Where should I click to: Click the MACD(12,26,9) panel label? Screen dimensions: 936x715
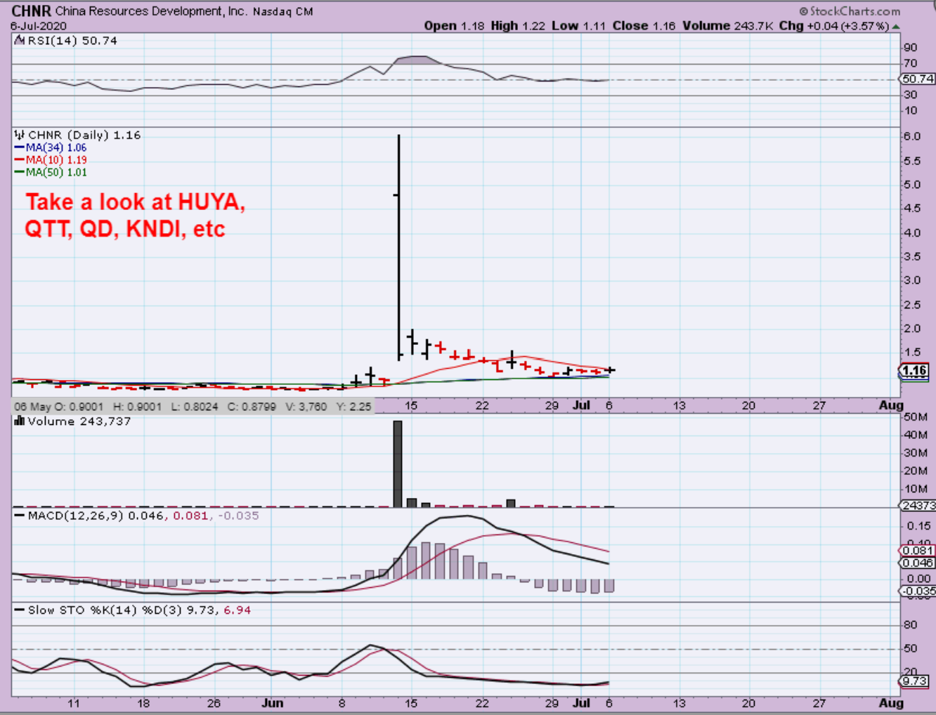click(x=143, y=516)
